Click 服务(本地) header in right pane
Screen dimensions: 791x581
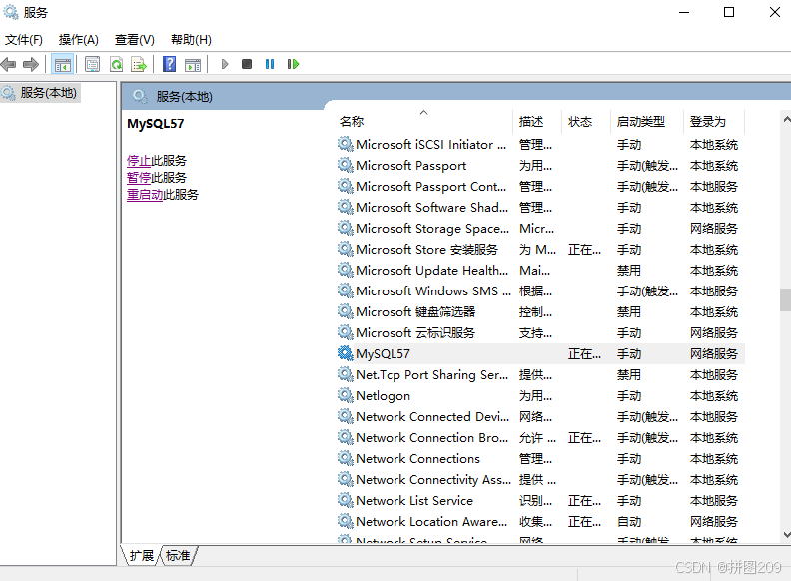coord(184,96)
